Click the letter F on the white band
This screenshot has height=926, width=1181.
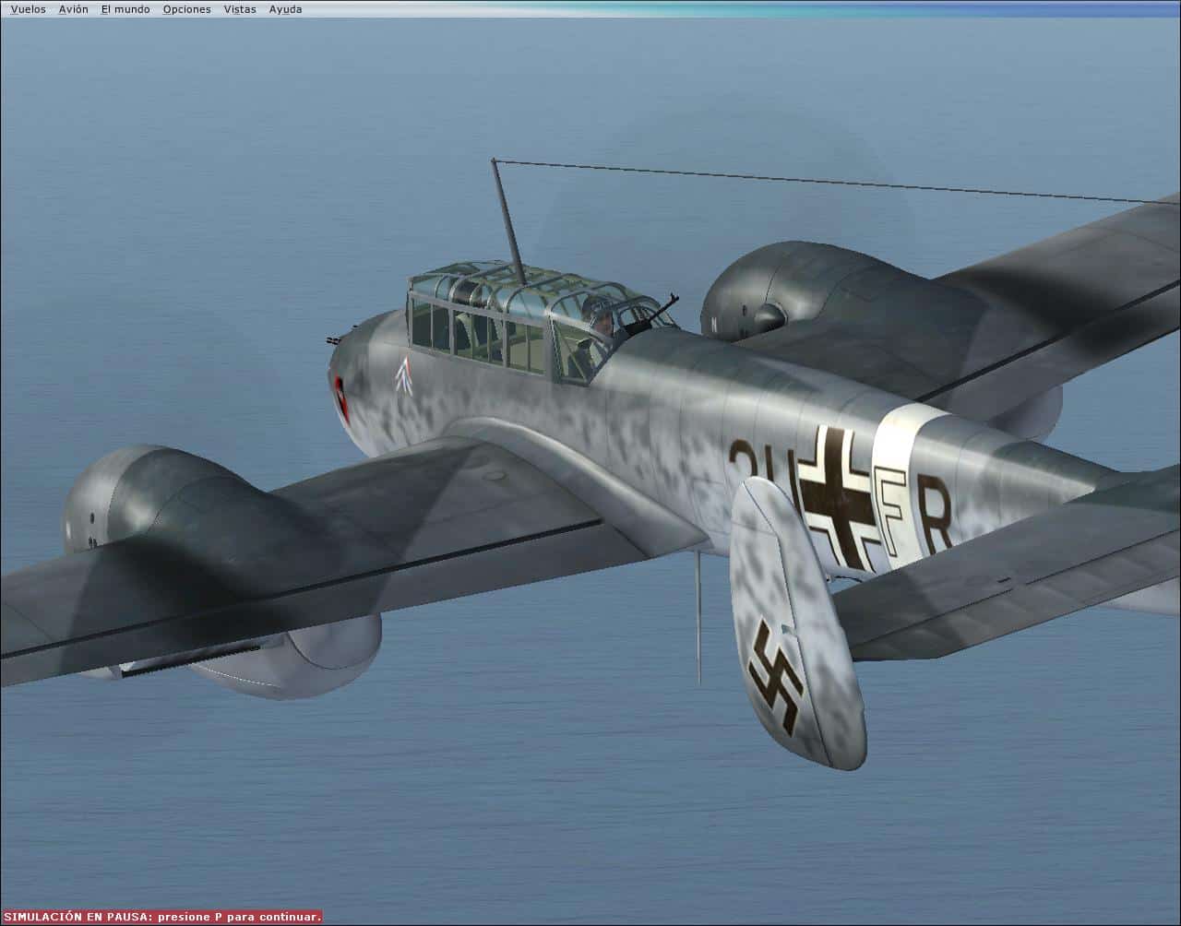click(893, 510)
